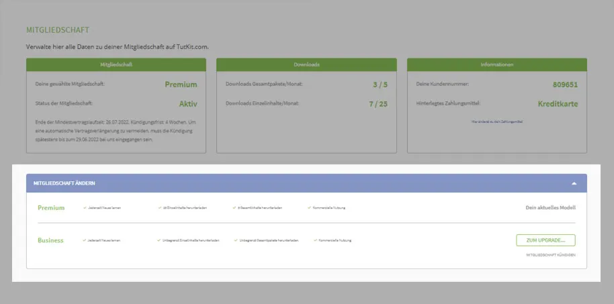Click the '7 / 25' Einzelinhalte downloads value
The image size is (614, 304).
tap(378, 104)
